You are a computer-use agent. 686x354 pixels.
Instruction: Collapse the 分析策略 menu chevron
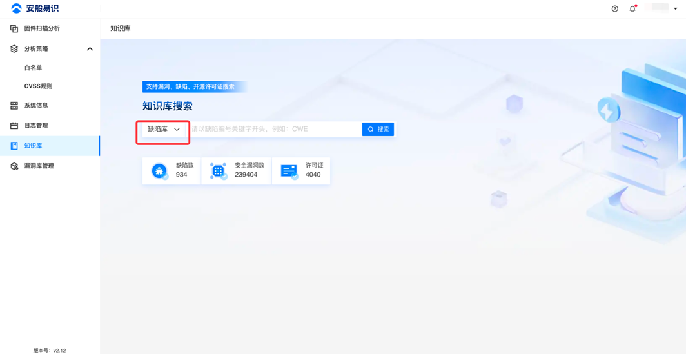90,49
